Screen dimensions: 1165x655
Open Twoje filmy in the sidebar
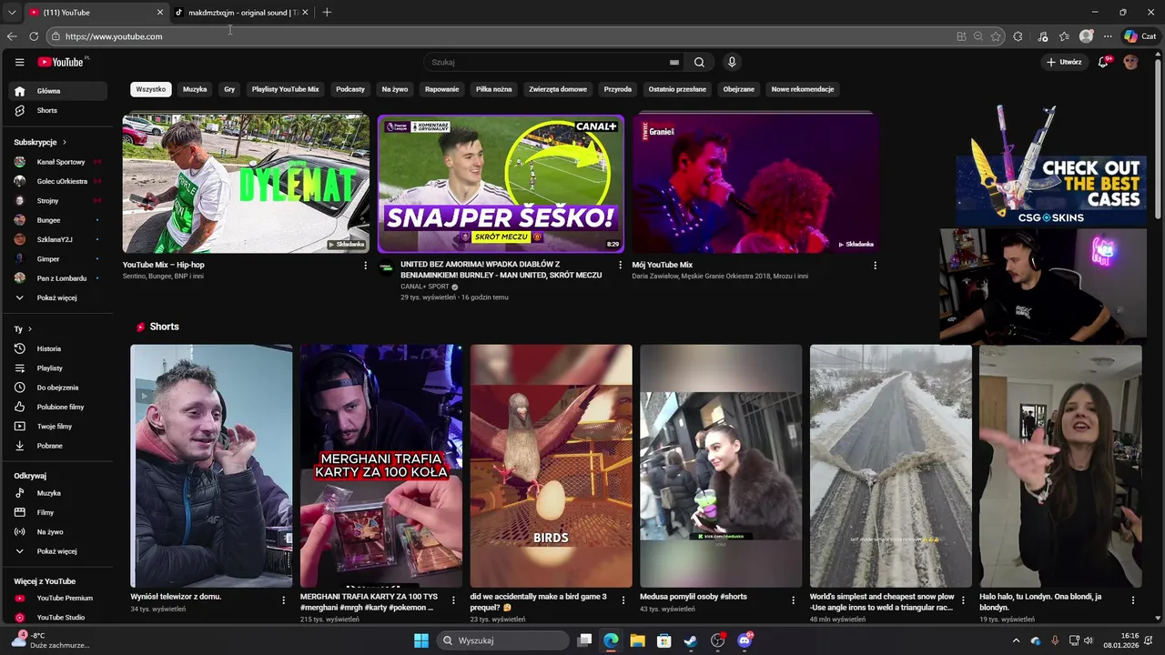tap(58, 426)
